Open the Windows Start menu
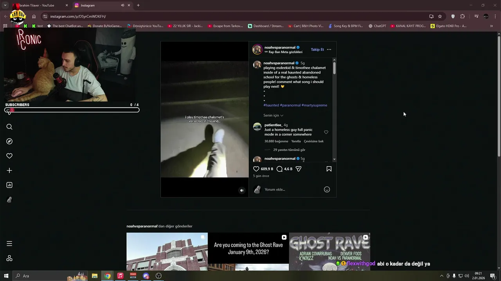The image size is (501, 281). pos(6,276)
